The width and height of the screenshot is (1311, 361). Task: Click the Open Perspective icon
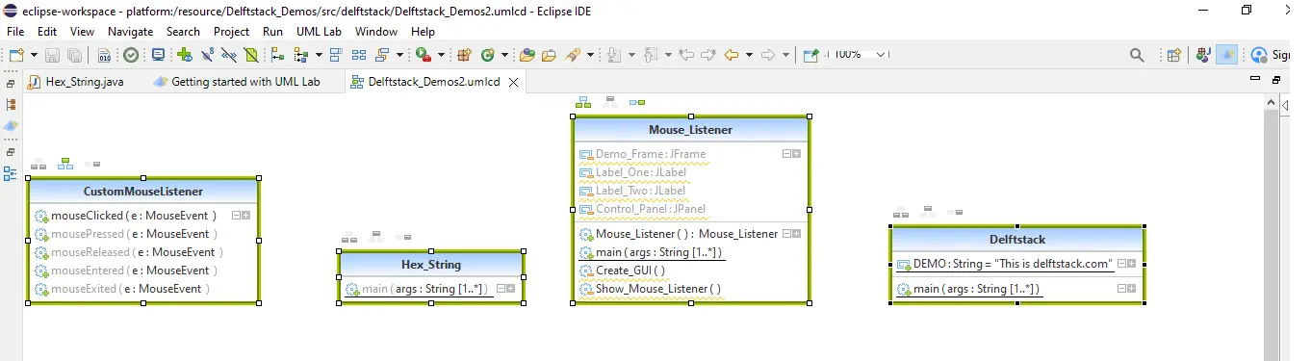[1174, 55]
